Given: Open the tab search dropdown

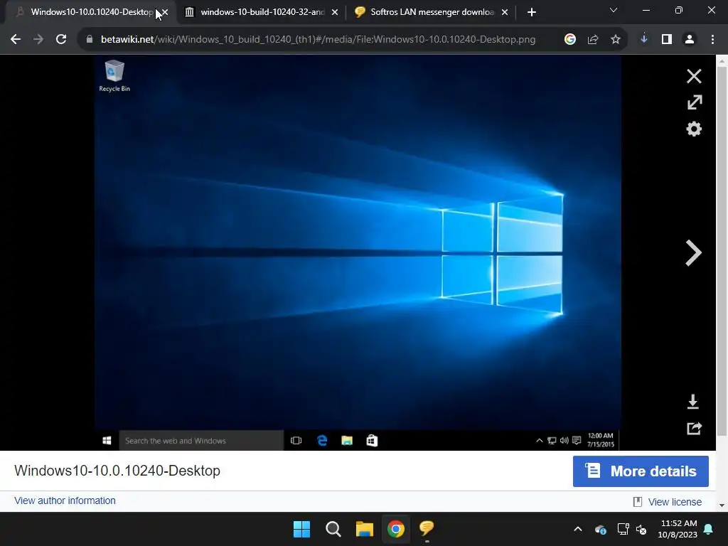Looking at the screenshot, I should [614, 10].
